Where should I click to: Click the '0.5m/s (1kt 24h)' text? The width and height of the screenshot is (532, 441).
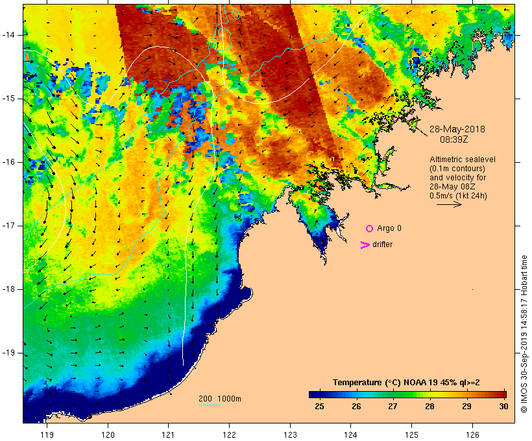(458, 196)
